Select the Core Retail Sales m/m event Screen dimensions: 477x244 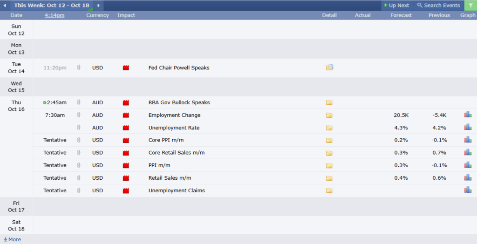176,153
